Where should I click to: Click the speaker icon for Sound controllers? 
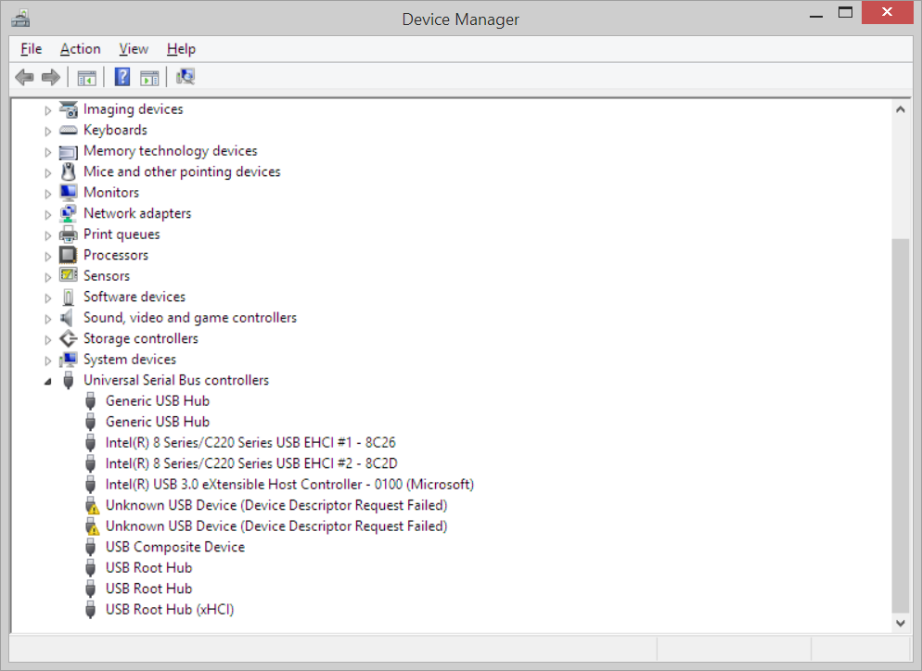coord(67,318)
